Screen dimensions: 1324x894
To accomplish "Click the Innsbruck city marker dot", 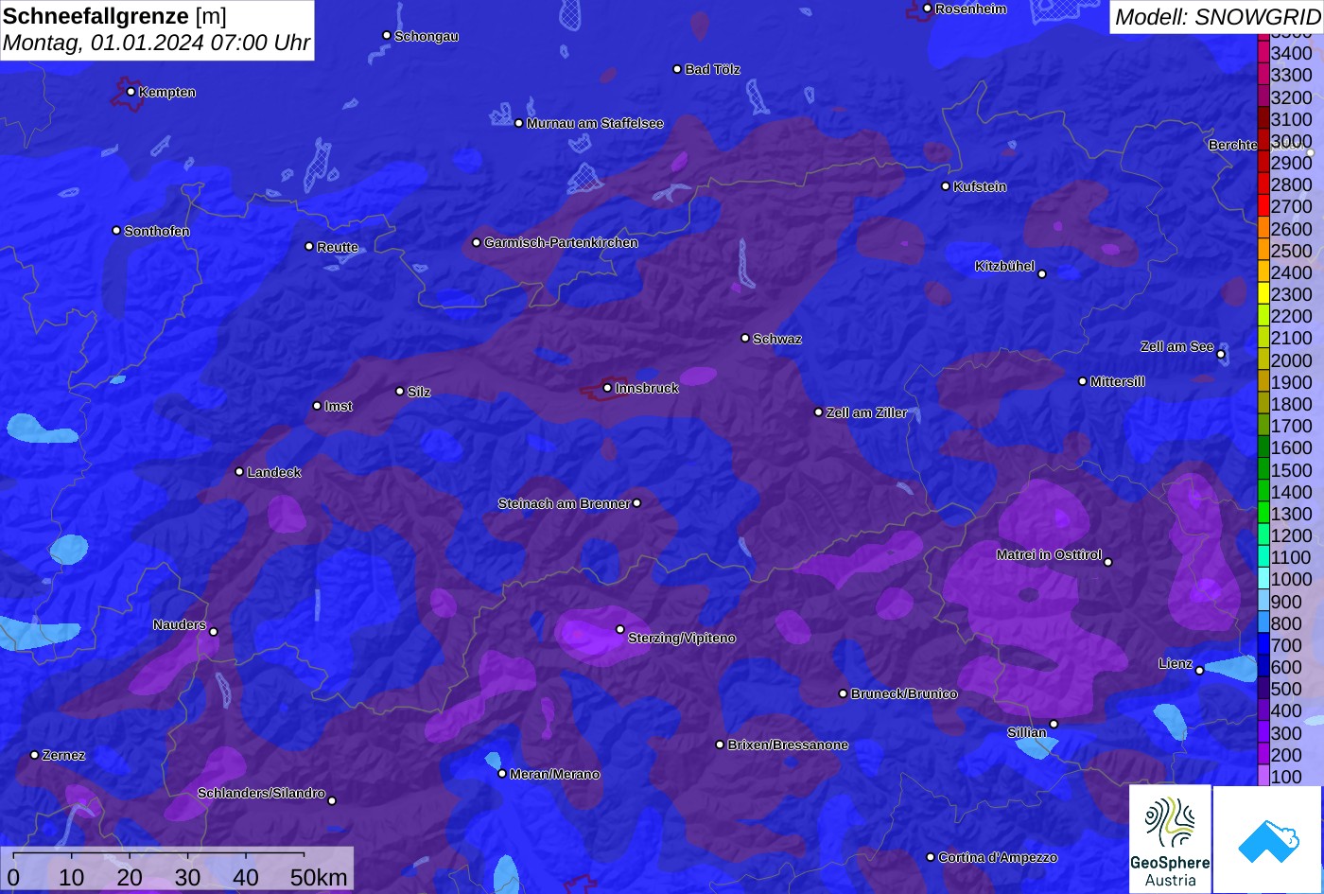I will point(607,388).
